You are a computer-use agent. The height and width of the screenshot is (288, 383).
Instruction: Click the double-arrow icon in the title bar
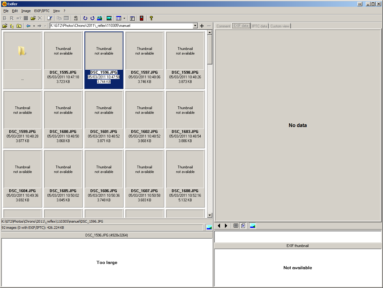(360, 4)
